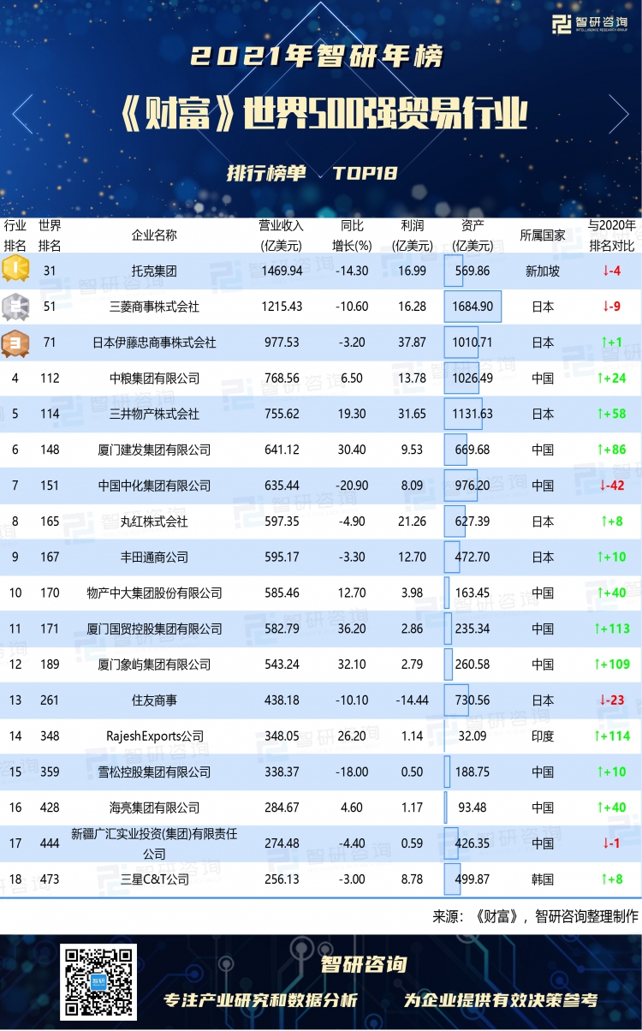Screen dimensions: 642x1031
Task: Click revenue value 1469.94
Action: [282, 271]
